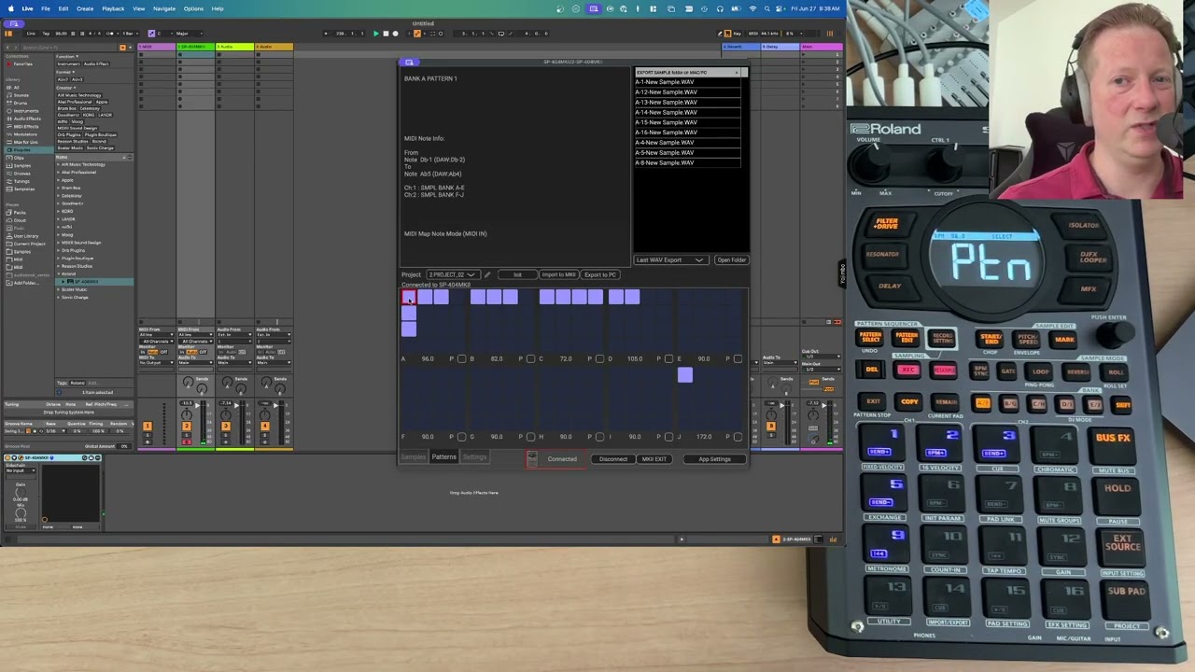The image size is (1195, 672).
Task: Open the Navigate menu
Action: click(x=164, y=8)
